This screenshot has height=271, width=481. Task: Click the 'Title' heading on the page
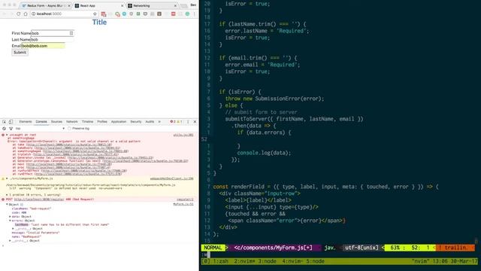99,22
